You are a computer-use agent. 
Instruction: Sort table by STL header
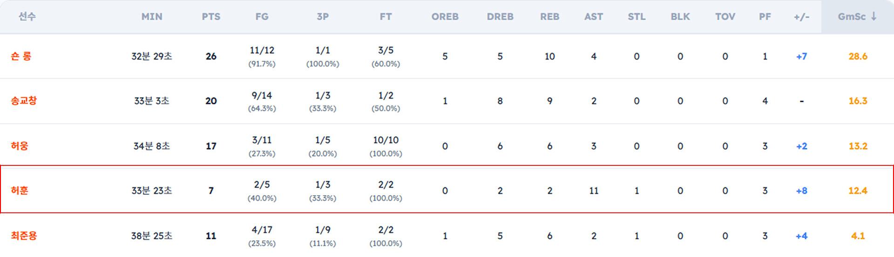click(637, 17)
